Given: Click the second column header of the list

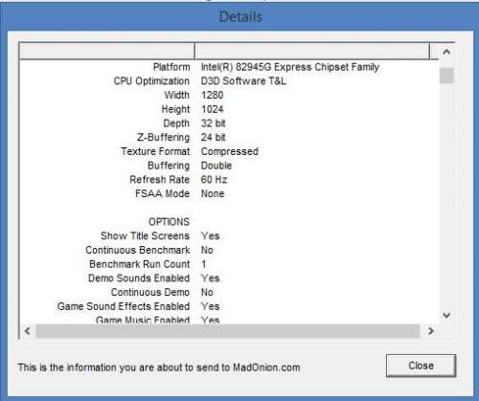Looking at the screenshot, I should [x=312, y=51].
